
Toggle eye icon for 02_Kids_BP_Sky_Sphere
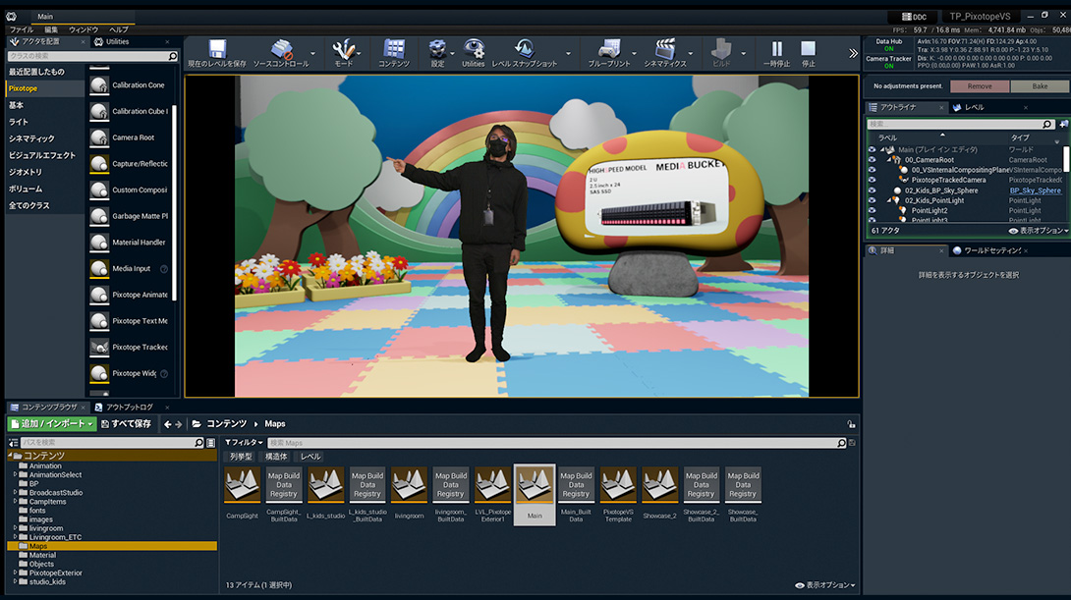click(872, 191)
